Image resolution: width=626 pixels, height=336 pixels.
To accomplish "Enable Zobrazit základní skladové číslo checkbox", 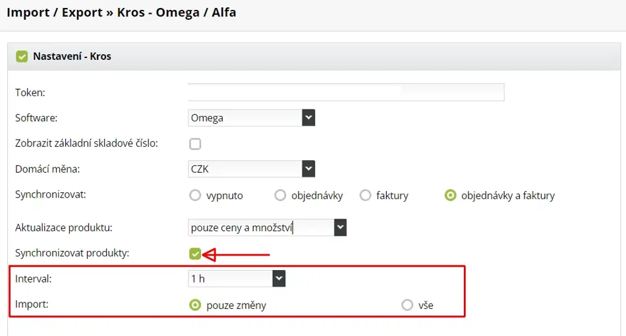I will pyautogui.click(x=195, y=144).
